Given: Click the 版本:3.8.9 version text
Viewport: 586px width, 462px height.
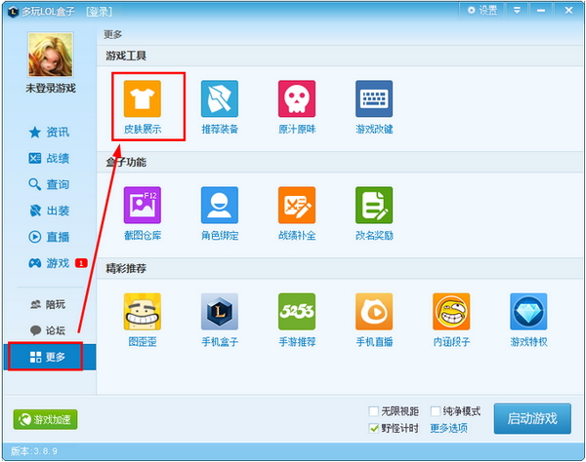Looking at the screenshot, I should tap(34, 451).
